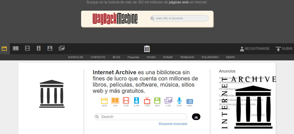Open the Video film icon in nav bar
Viewport: 294px width, 134px height.
point(27,48)
